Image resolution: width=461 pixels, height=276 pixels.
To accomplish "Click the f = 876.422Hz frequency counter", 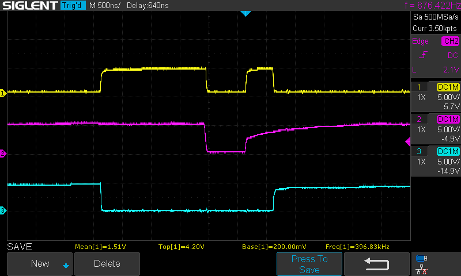I will 433,5.
